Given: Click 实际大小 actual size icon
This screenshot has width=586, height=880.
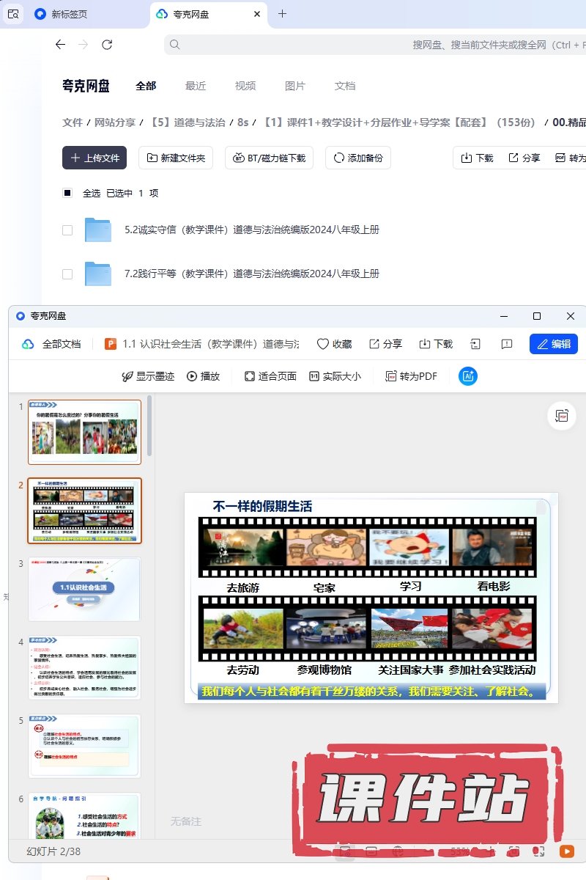Looking at the screenshot, I should [x=314, y=376].
